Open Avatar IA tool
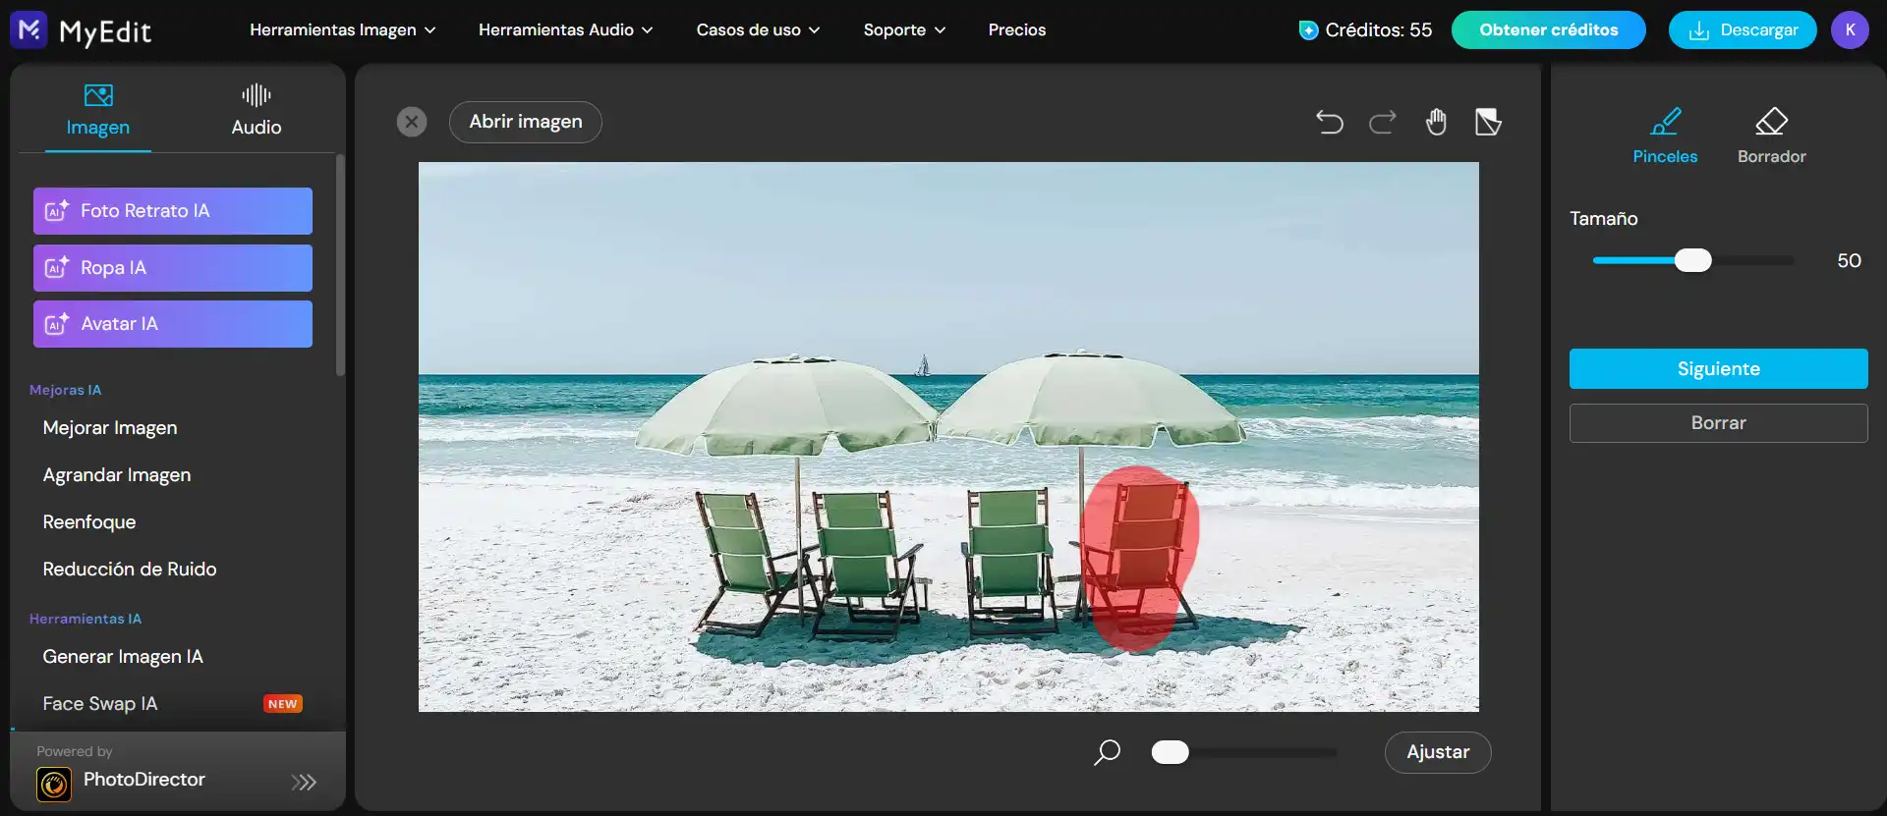The image size is (1887, 816). pyautogui.click(x=173, y=324)
